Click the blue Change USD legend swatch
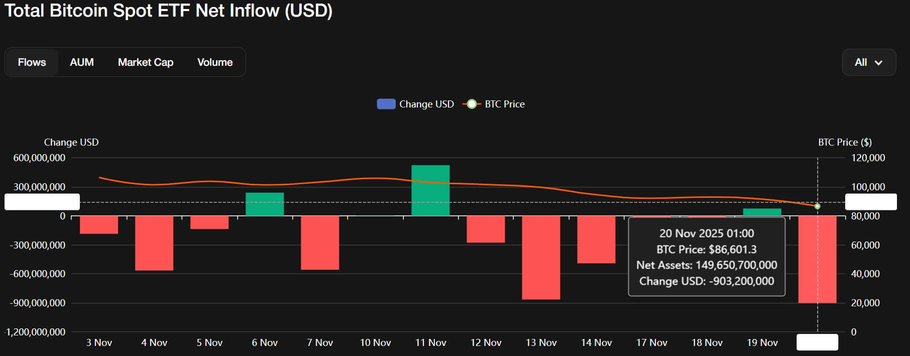Image resolution: width=910 pixels, height=356 pixels. 386,104
